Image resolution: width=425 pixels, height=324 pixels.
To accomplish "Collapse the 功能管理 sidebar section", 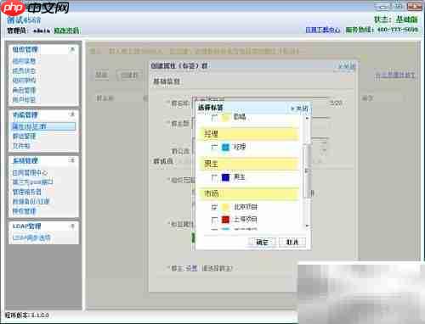I will coord(72,115).
